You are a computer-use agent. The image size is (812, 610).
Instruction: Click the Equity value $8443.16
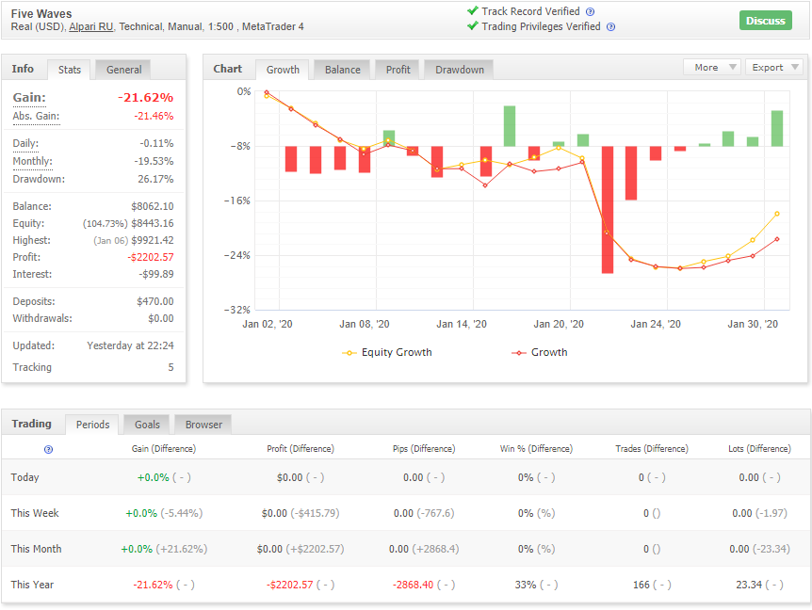coord(153,223)
